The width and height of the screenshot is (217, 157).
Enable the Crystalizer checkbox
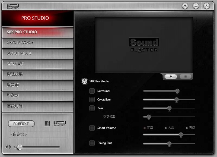click(x=92, y=100)
